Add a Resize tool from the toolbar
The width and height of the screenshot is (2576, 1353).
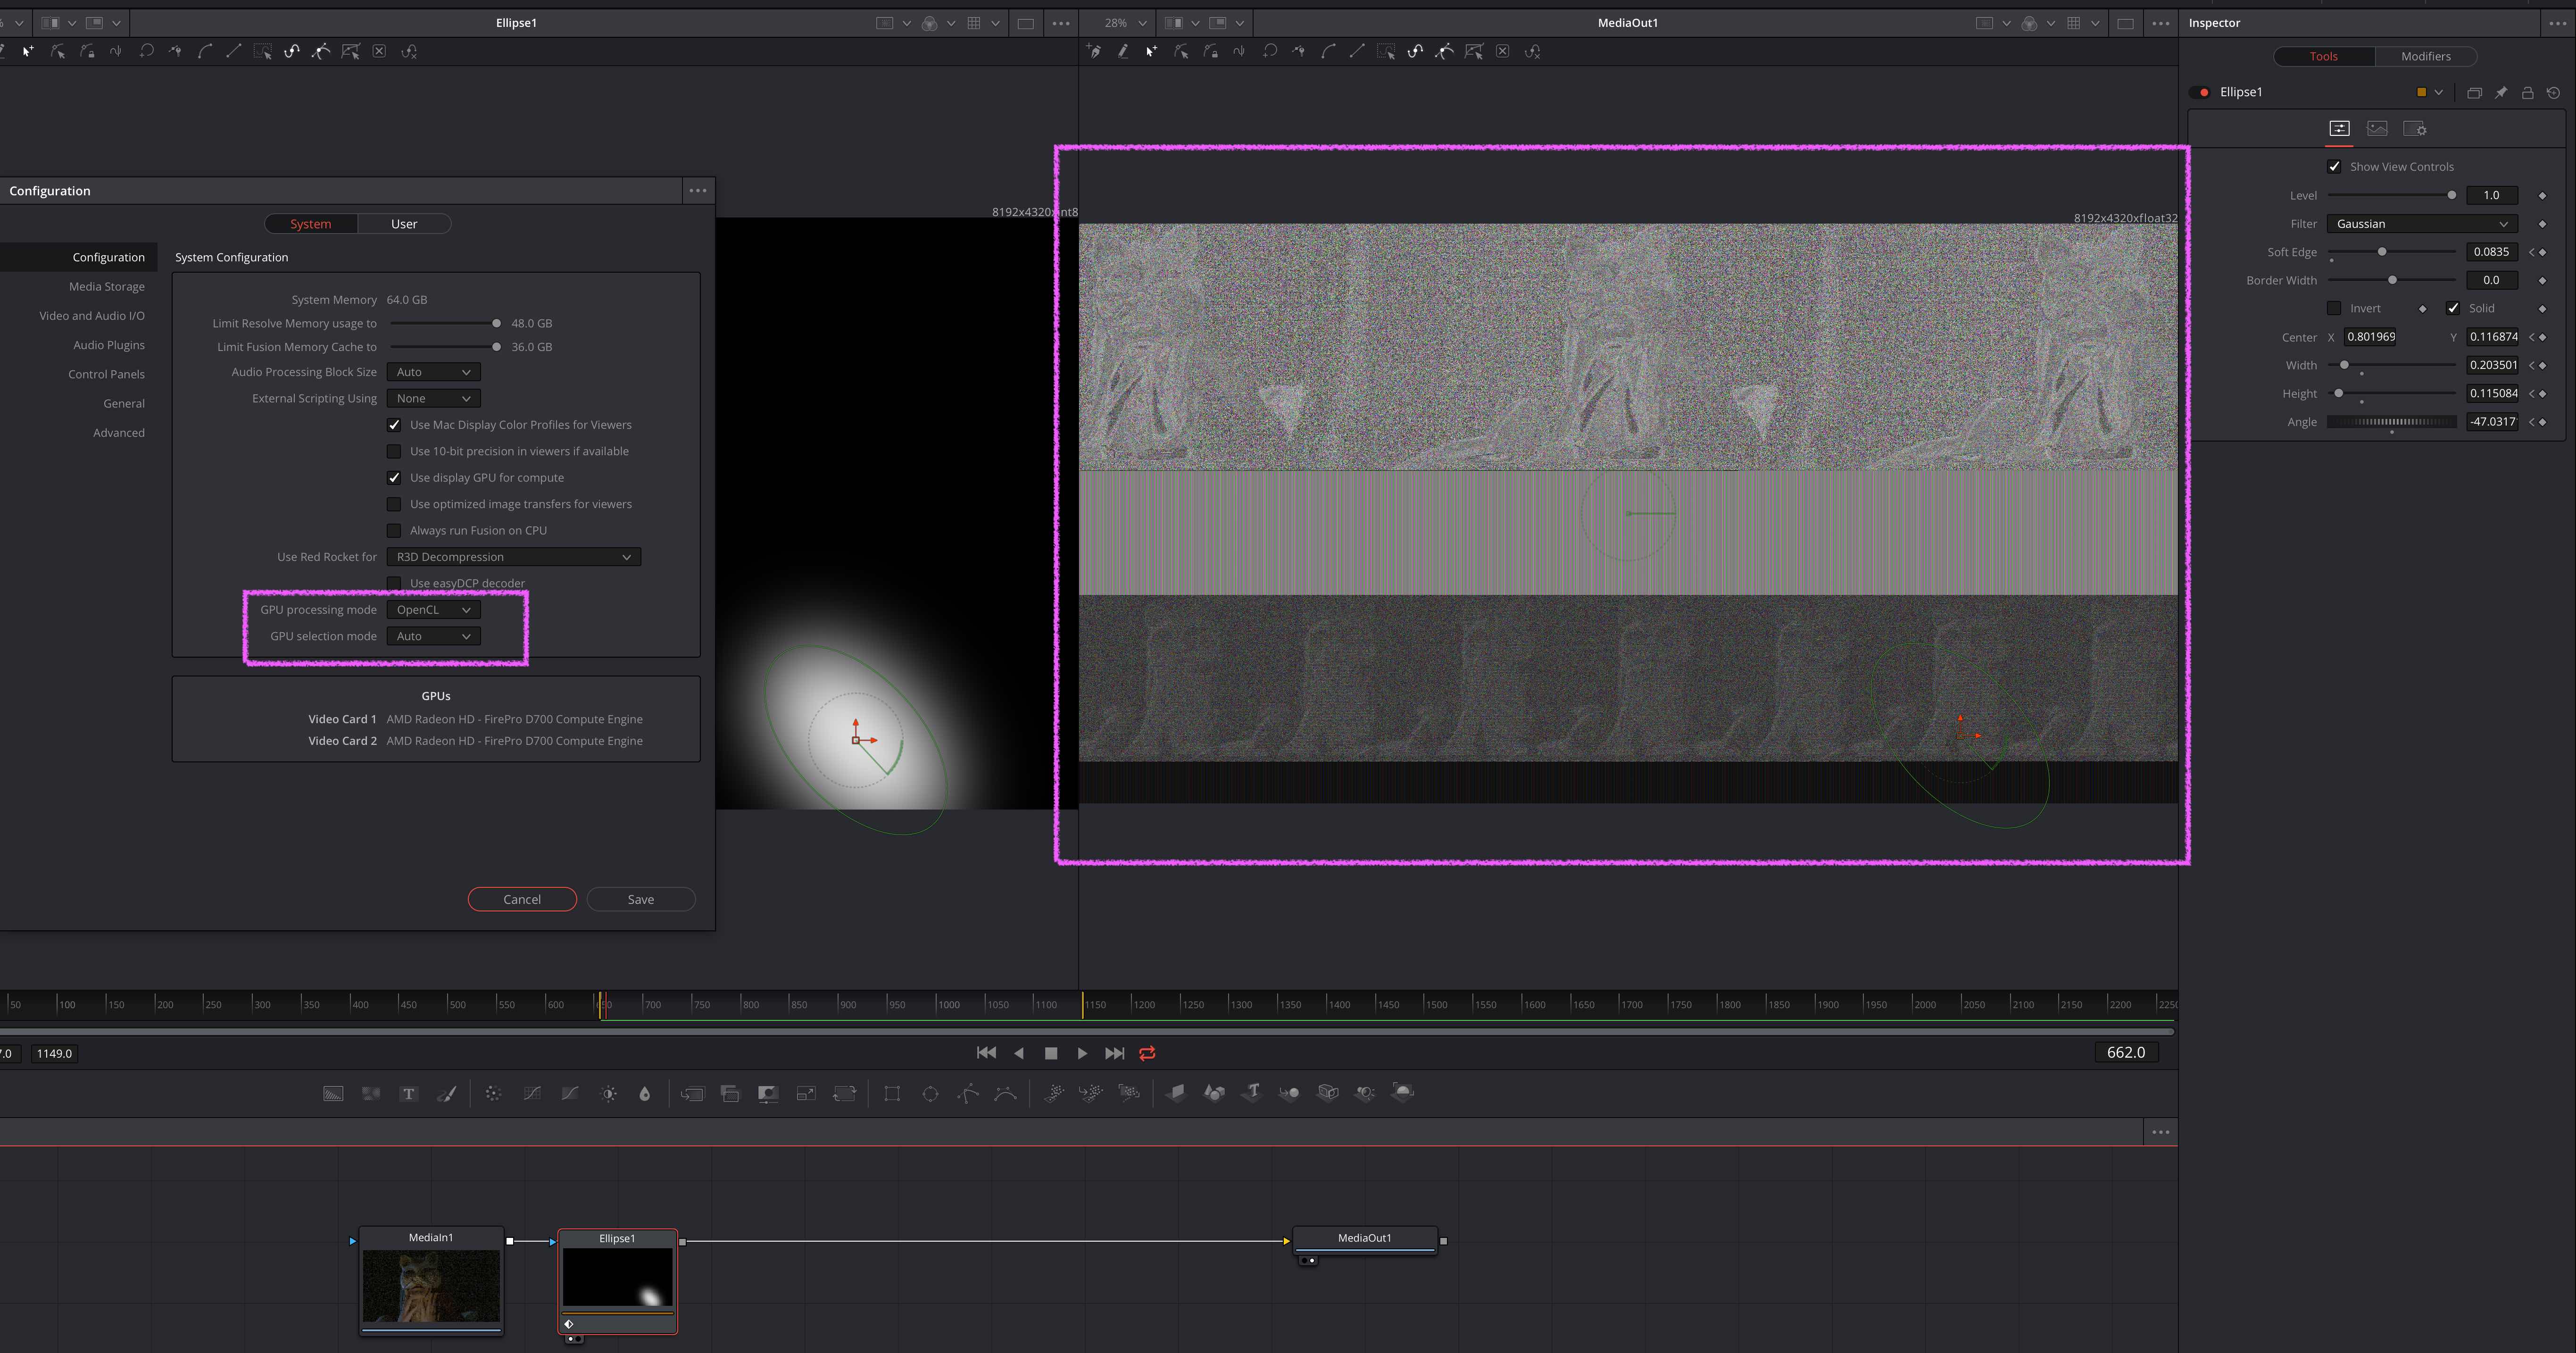(x=806, y=1093)
